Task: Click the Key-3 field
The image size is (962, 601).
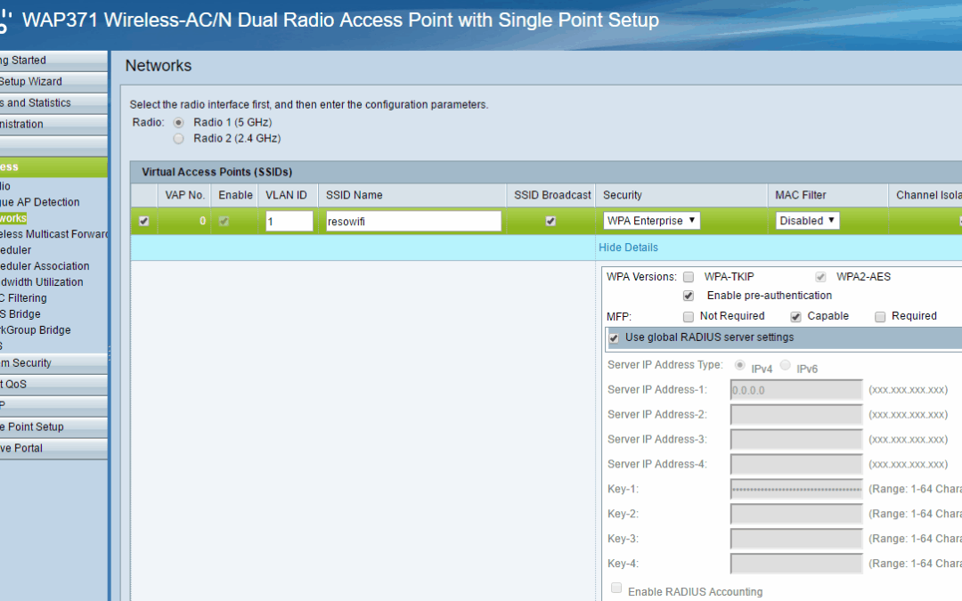Action: (x=796, y=539)
